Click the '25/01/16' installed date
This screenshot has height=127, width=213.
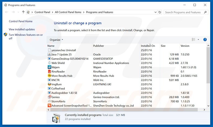point(146,50)
